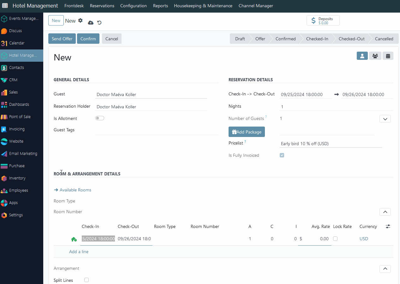Select the Confirmed status stage
The height and width of the screenshot is (284, 400).
click(285, 39)
